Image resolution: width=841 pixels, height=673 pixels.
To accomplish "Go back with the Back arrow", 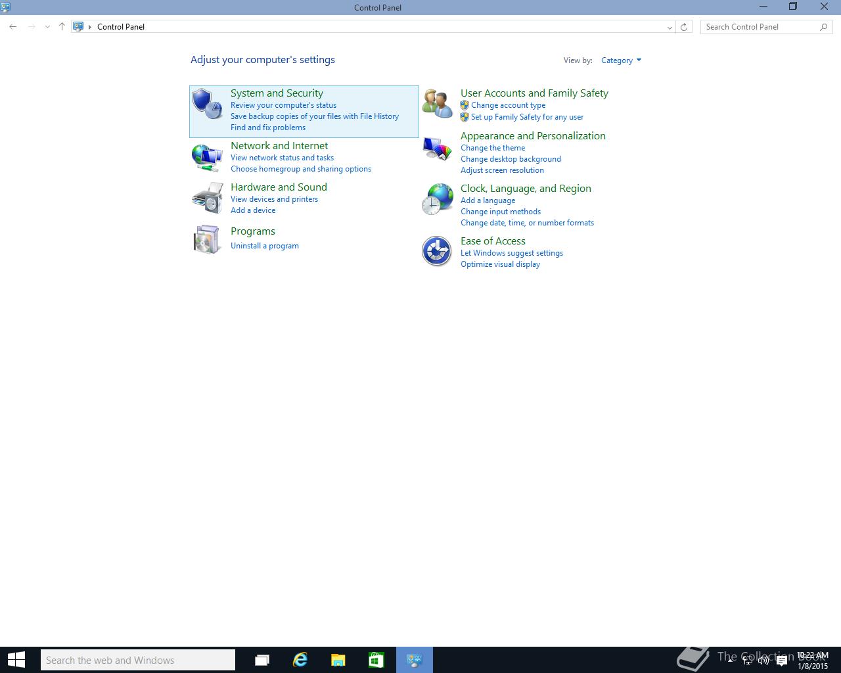I will pyautogui.click(x=13, y=27).
